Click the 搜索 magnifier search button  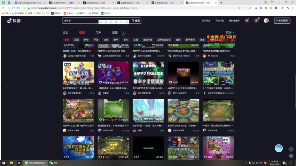136,20
